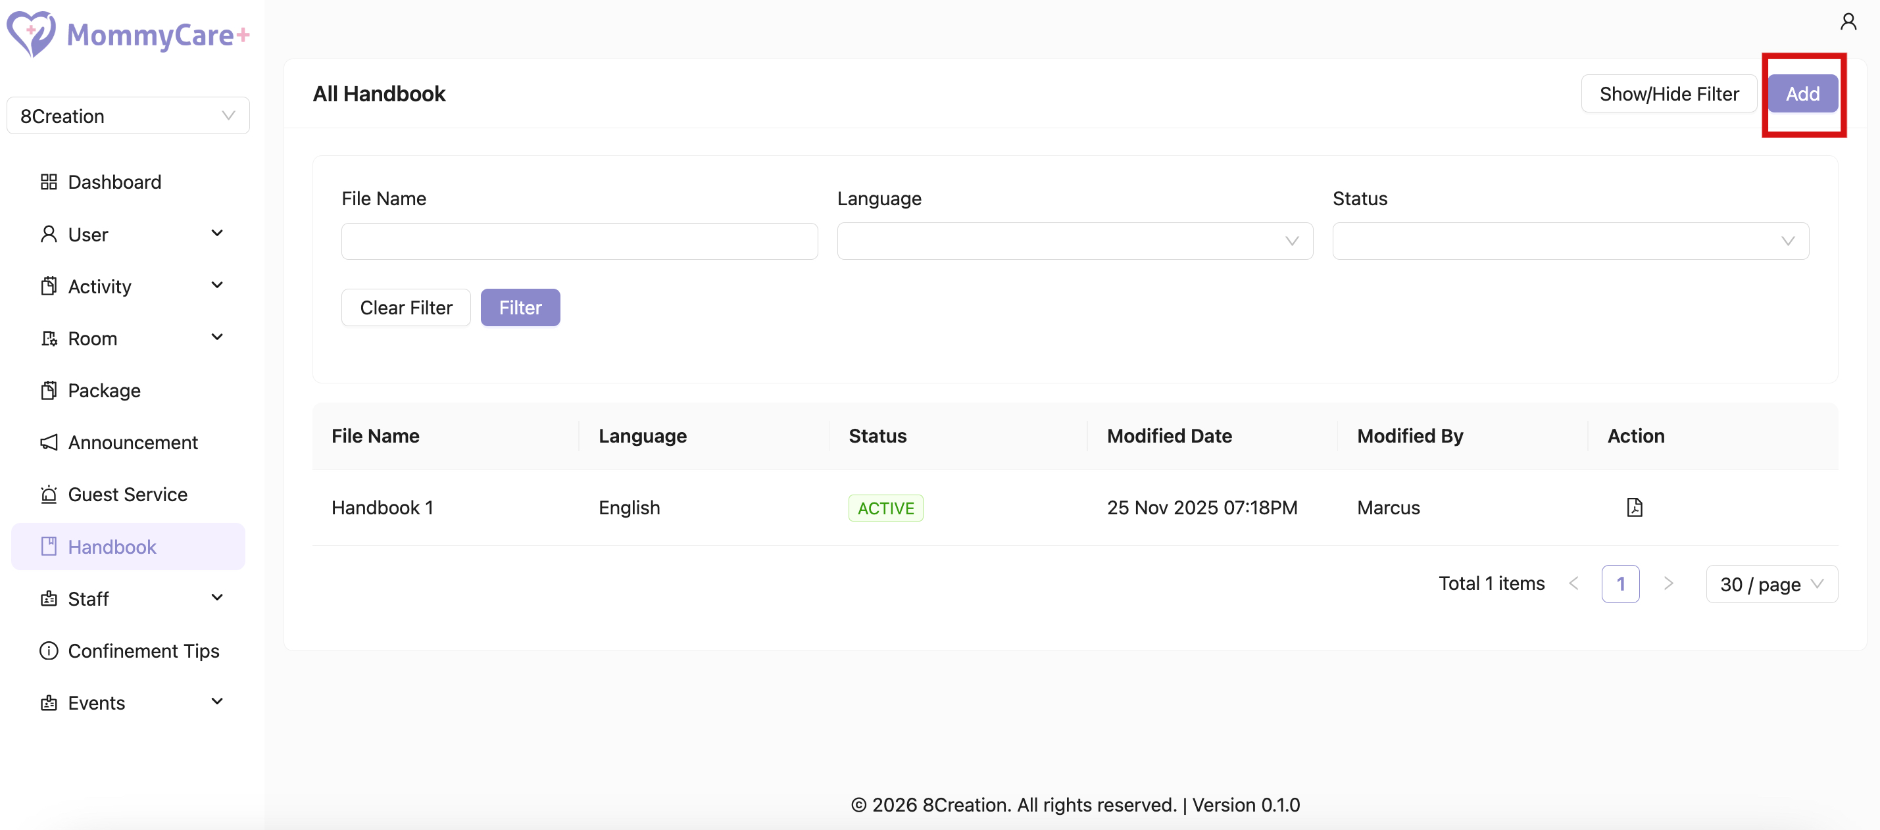
Task: Open the PDF file icon for Handbook 1
Action: (x=1634, y=507)
